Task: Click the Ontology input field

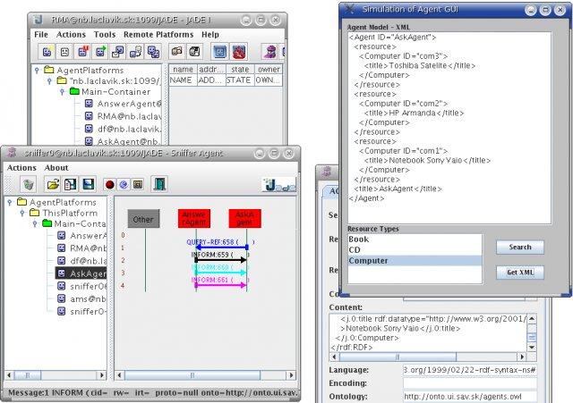Action: (x=468, y=397)
